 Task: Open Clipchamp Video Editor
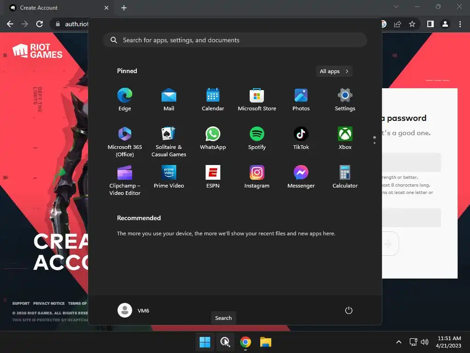tap(125, 180)
